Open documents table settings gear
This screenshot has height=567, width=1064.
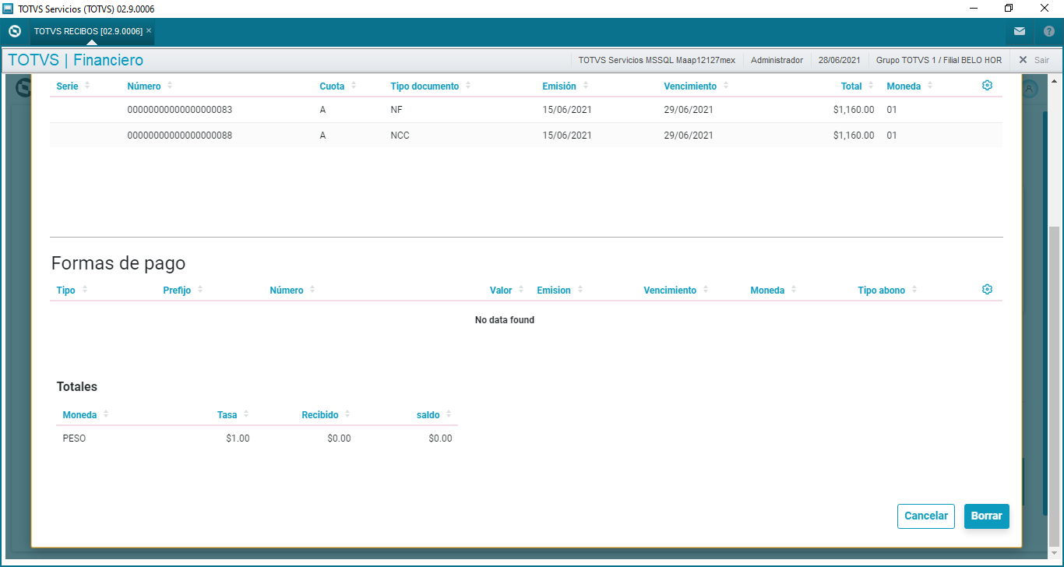(987, 86)
